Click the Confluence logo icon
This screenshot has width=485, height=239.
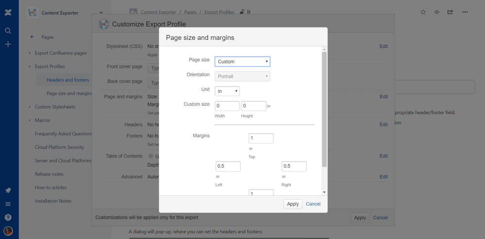tap(8, 13)
